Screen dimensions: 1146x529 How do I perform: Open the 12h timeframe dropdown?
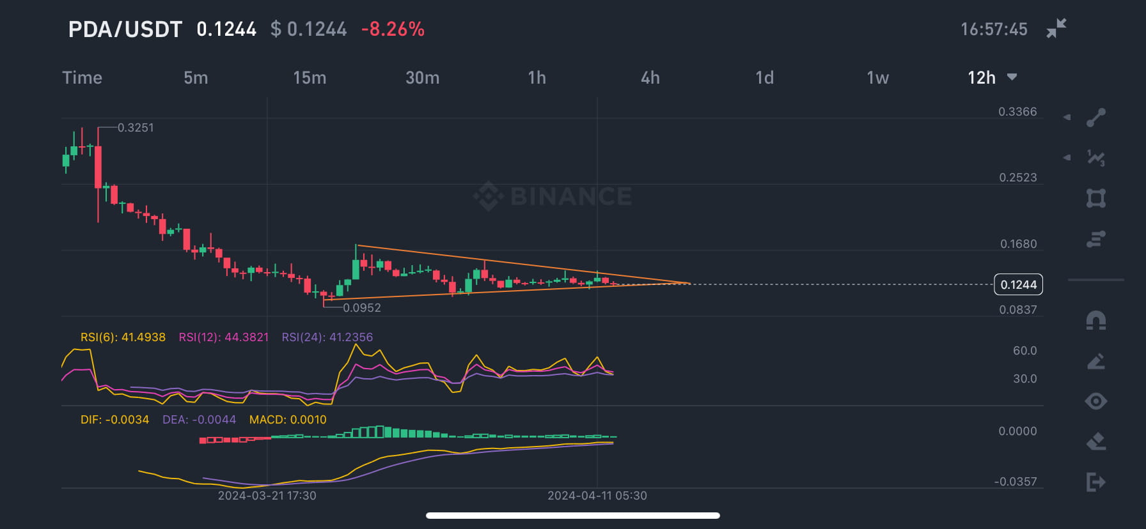pyautogui.click(x=992, y=77)
